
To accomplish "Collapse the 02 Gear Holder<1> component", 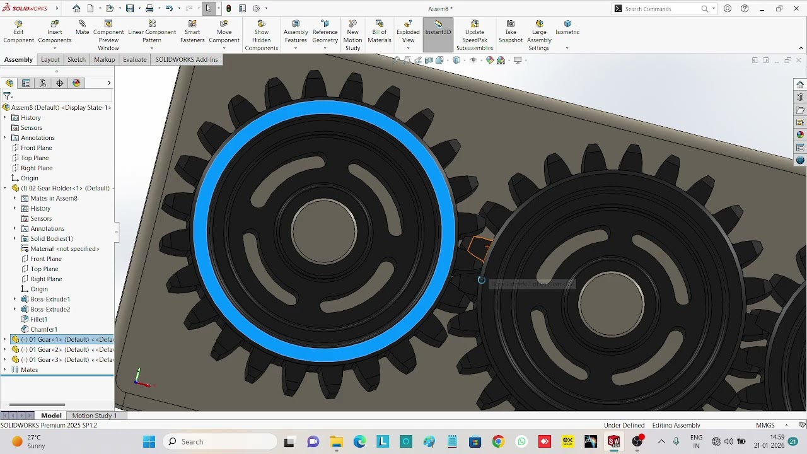I will 5,188.
